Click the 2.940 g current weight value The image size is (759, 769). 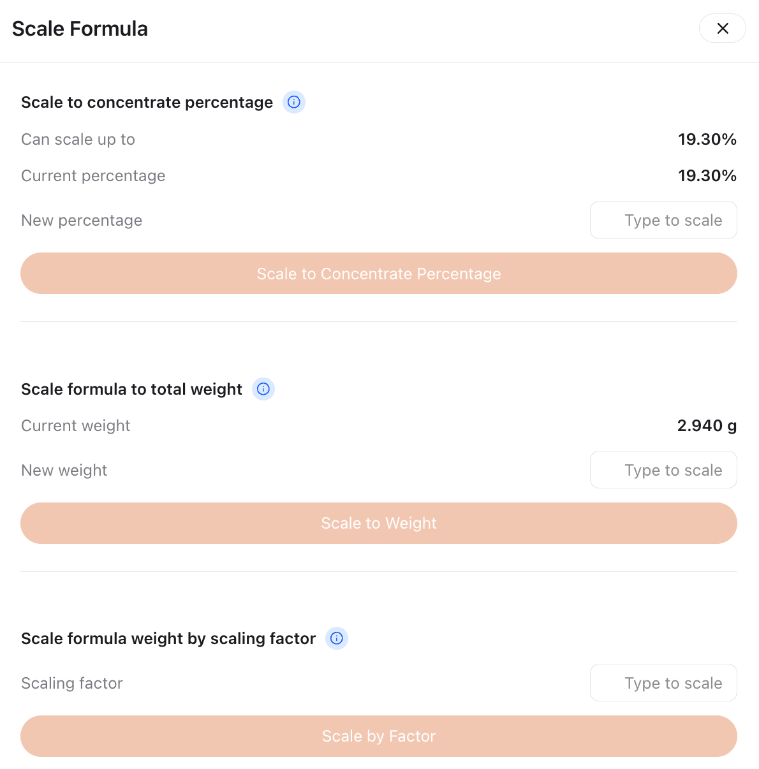pos(707,426)
